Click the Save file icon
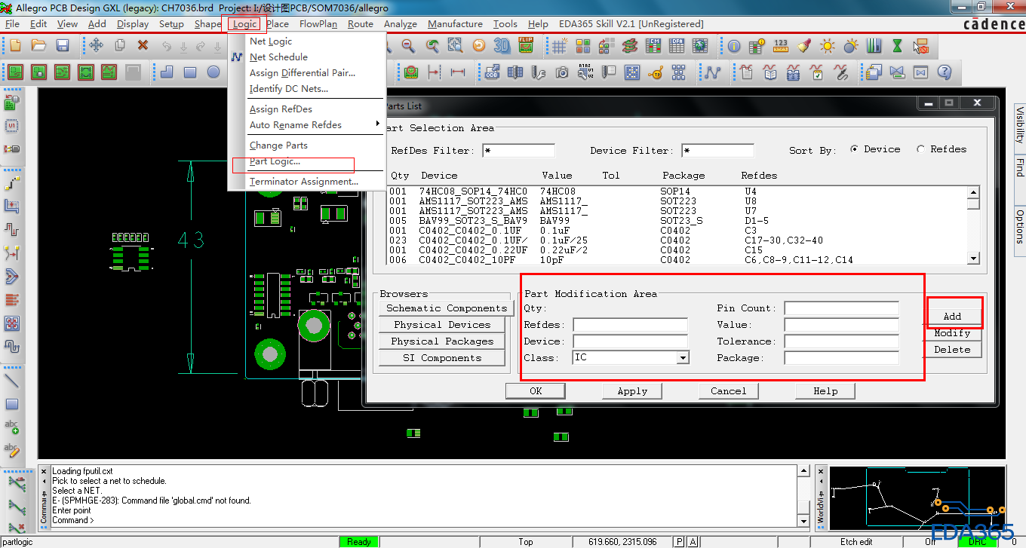This screenshot has width=1026, height=548. coord(63,46)
